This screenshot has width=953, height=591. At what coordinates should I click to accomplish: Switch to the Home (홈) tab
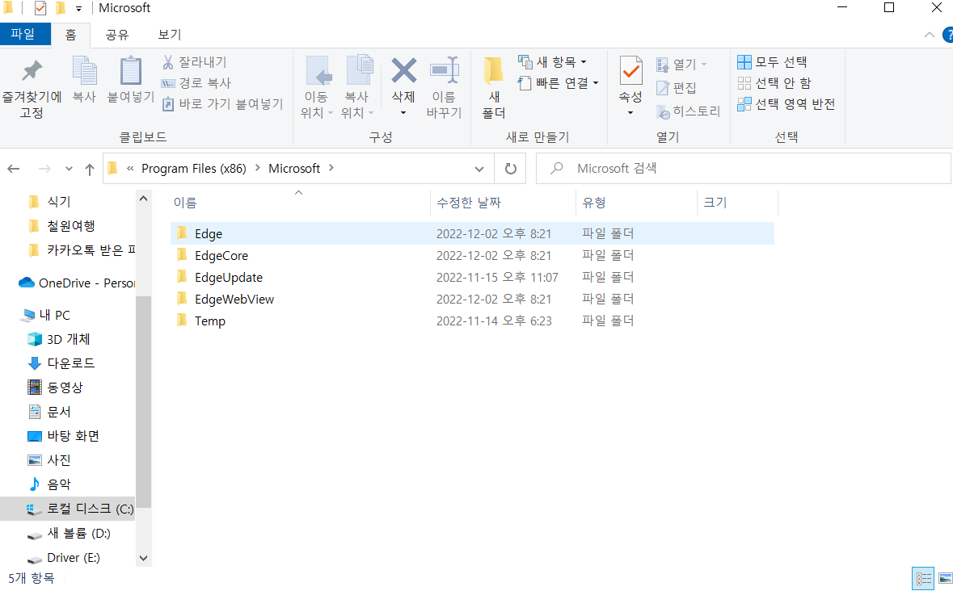pyautogui.click(x=70, y=36)
